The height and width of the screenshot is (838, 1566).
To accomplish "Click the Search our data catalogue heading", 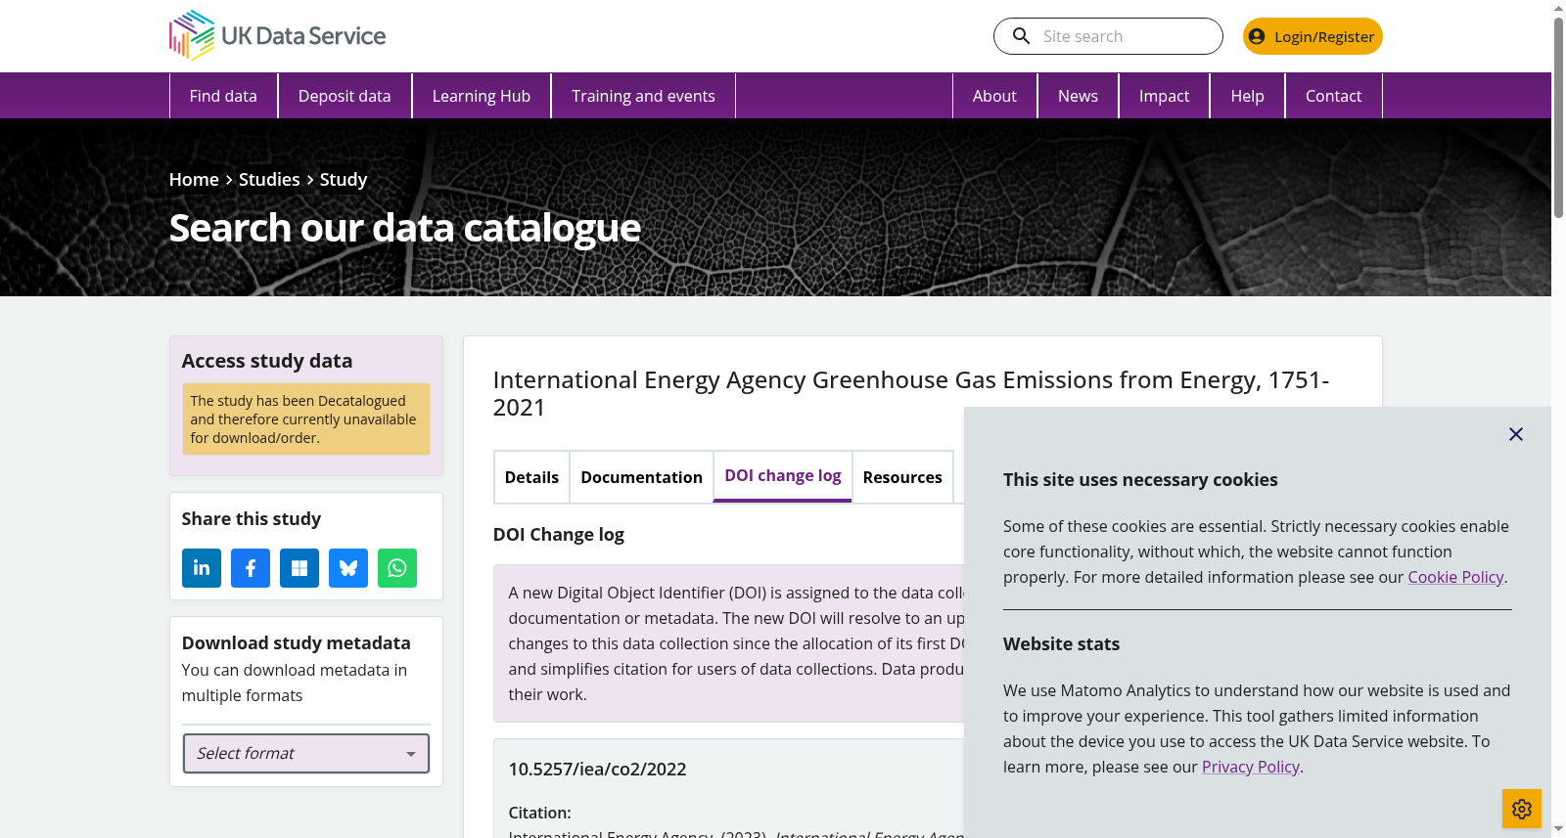I will 405,228.
